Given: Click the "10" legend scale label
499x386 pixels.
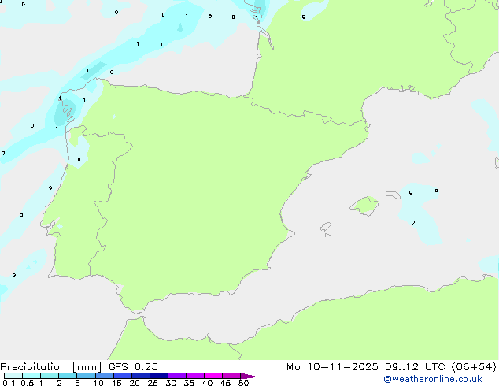Looking at the screenshot, I should pos(98,383).
